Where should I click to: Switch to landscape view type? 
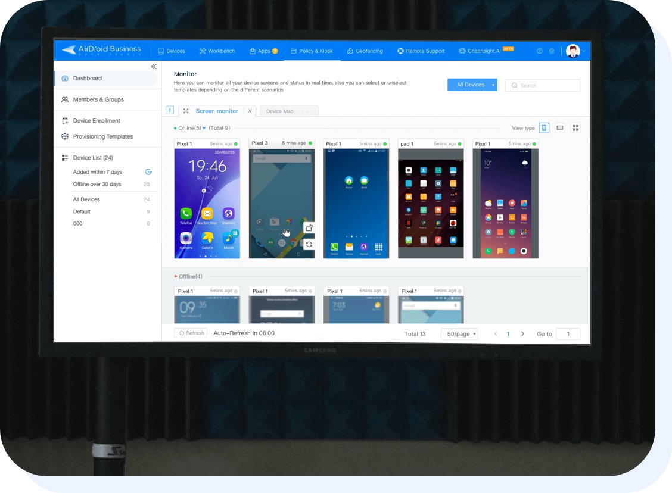(560, 128)
